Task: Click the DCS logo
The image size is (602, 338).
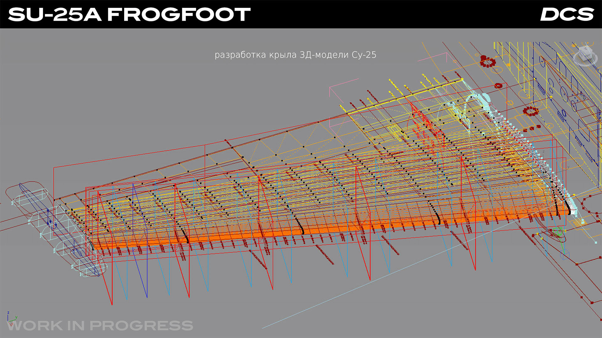Action: 567,14
